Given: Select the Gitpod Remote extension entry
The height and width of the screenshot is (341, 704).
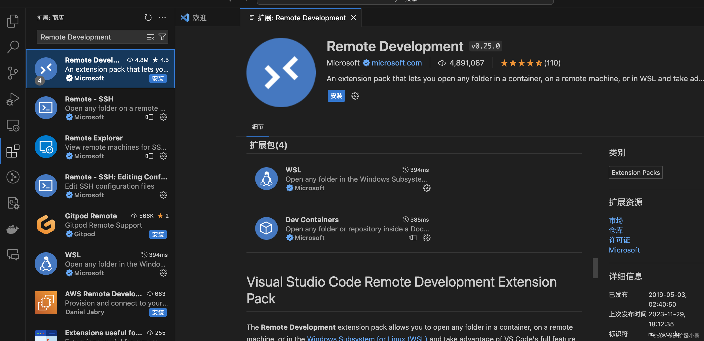Looking at the screenshot, I should [100, 225].
